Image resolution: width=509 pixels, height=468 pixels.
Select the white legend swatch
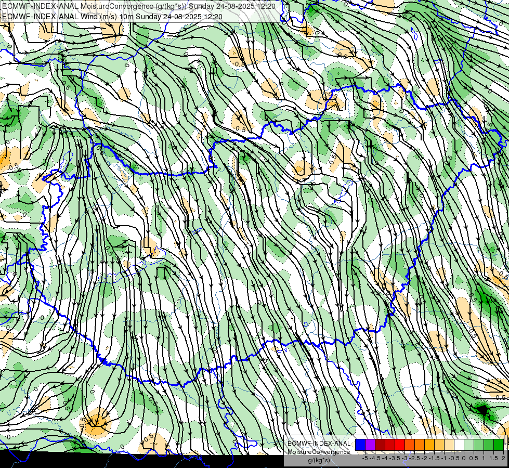(459, 445)
